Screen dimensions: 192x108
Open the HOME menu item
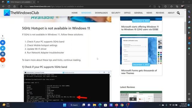click(x=74, y=13)
